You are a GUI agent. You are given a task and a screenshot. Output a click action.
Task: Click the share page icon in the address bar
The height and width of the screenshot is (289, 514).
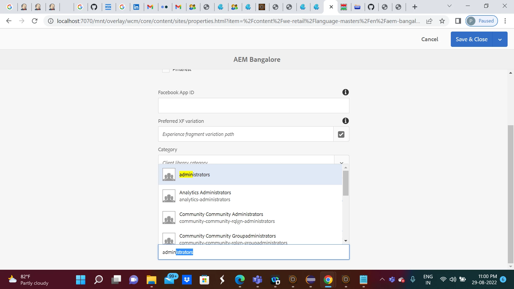(x=429, y=21)
